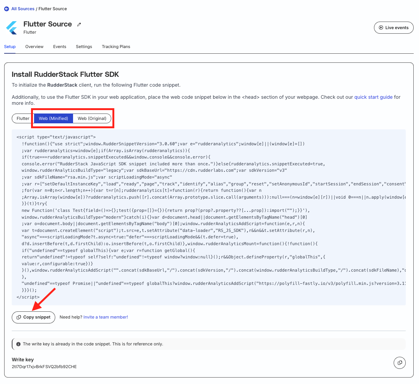Open Live events
This screenshot has width=419, height=384.
click(x=394, y=28)
